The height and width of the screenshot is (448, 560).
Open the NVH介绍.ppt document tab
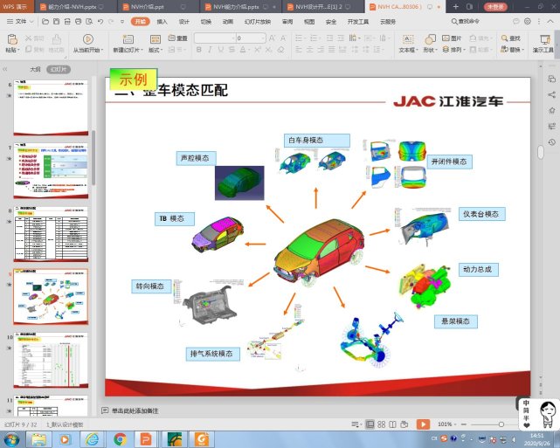tap(159, 6)
